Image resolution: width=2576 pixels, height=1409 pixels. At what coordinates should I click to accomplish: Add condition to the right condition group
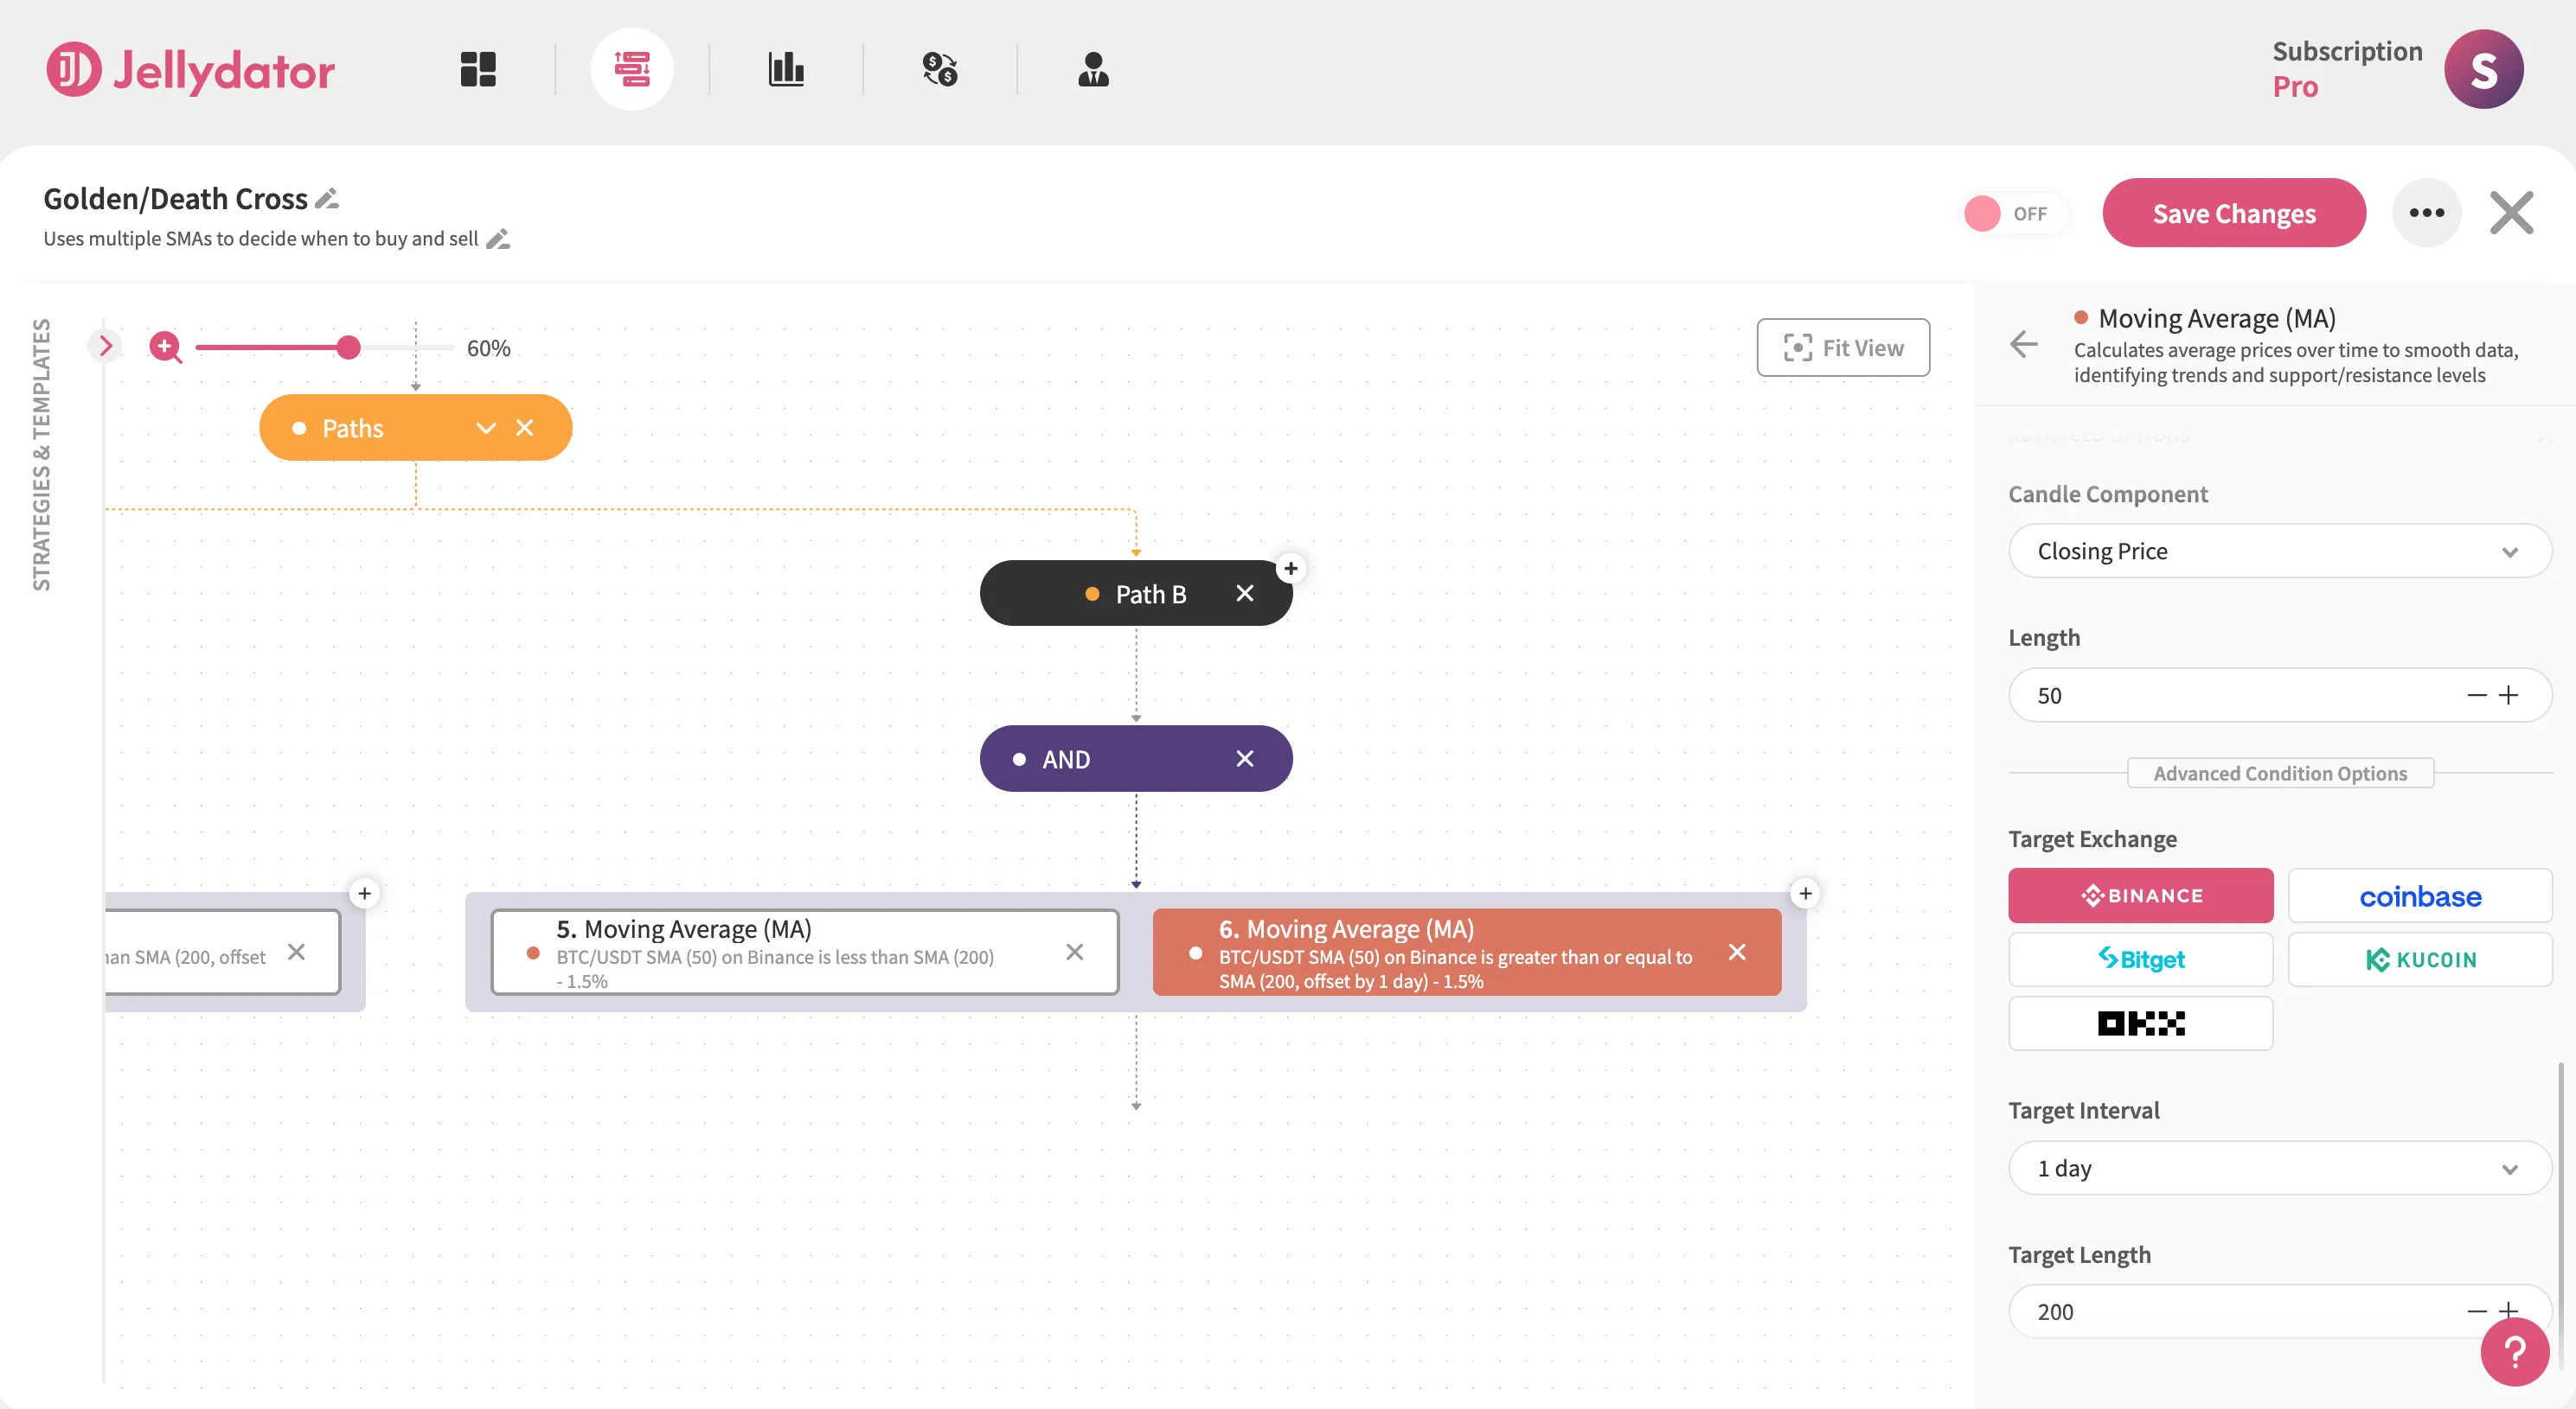1805,893
